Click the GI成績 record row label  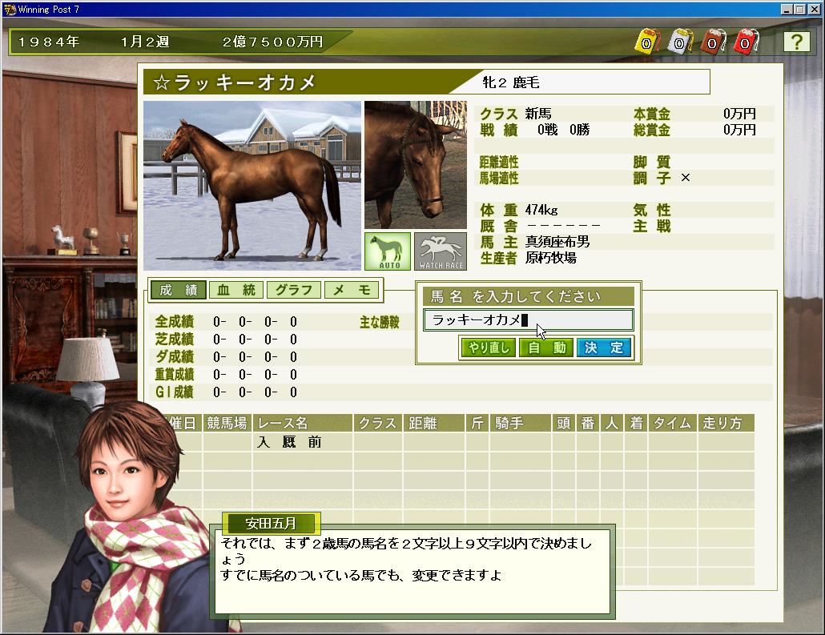coord(174,392)
